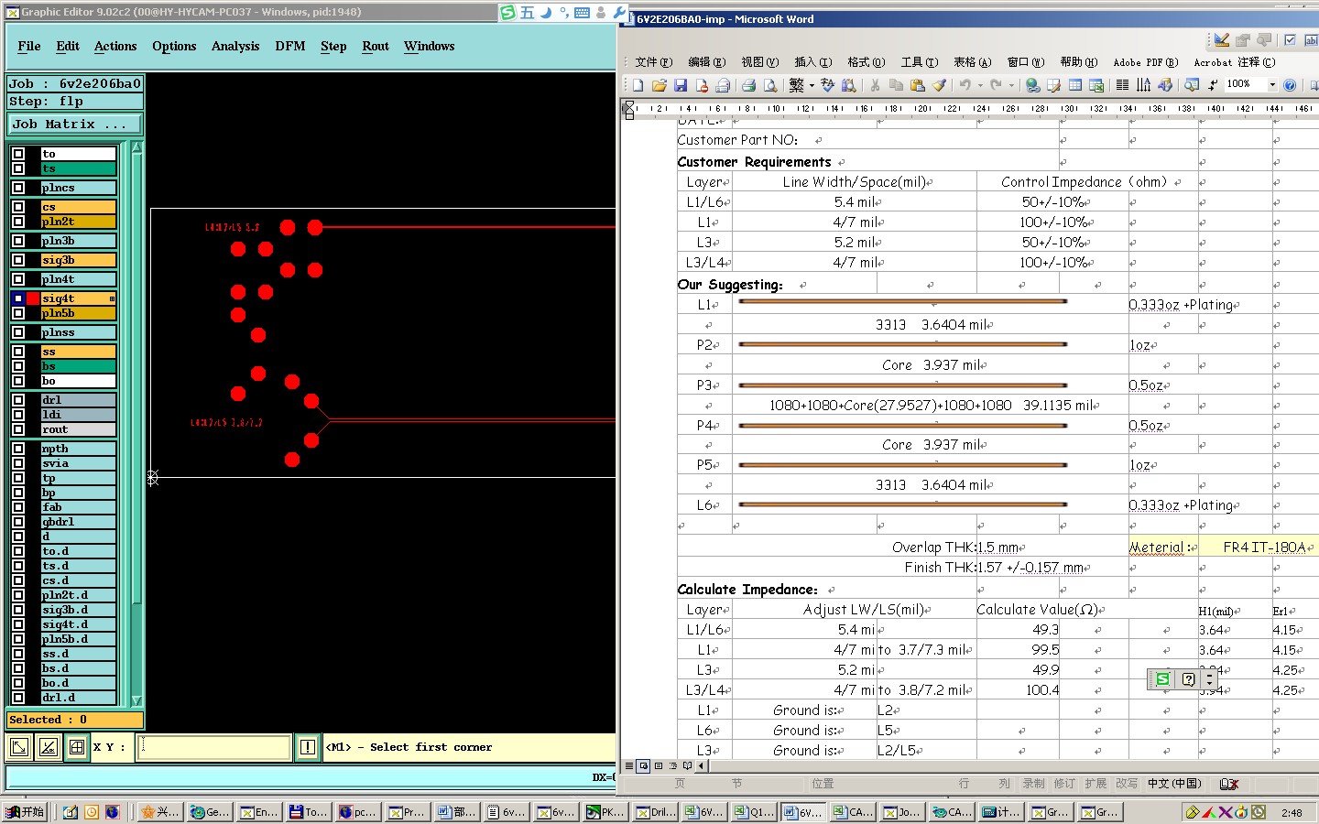Open the 'CA...' Excel taskbar button

coord(854,812)
